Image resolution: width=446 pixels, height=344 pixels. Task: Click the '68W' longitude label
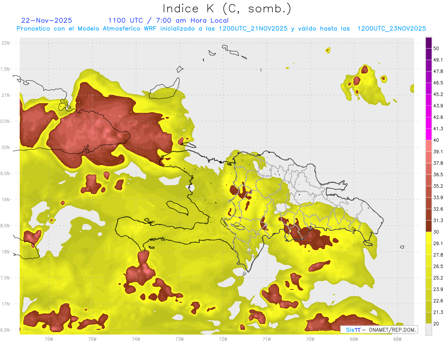click(x=397, y=339)
